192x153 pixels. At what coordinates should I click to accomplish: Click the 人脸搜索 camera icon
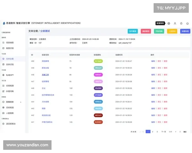[4, 113]
